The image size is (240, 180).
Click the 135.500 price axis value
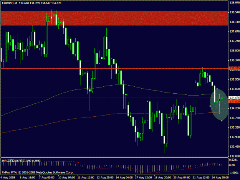click(235, 79)
